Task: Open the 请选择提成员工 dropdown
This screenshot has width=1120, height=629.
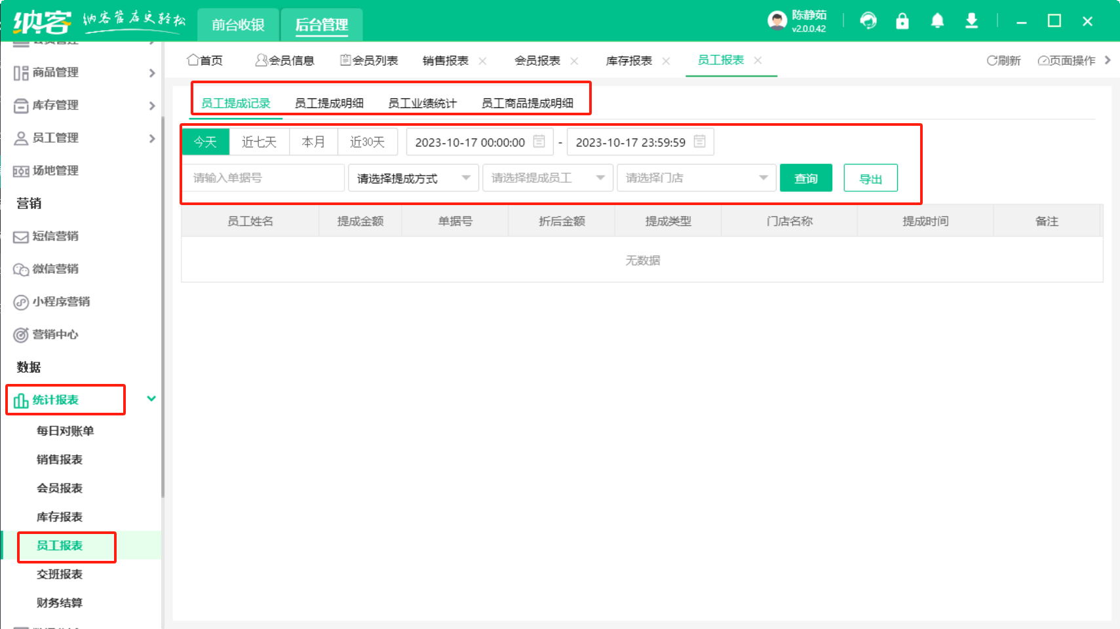Action: tap(547, 178)
